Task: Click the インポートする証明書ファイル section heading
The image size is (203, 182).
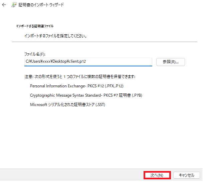Action: pyautogui.click(x=35, y=26)
